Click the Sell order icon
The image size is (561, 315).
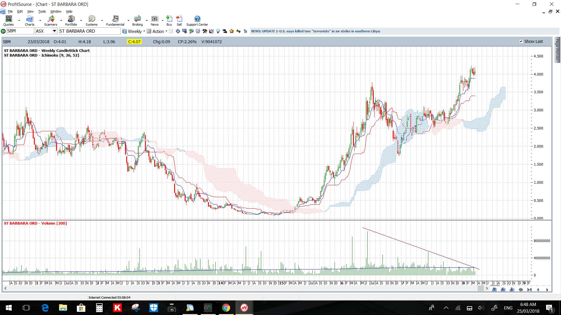179,21
